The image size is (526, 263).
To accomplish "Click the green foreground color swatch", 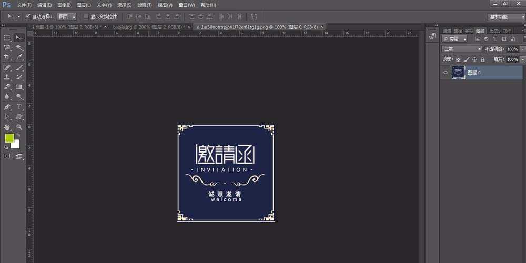I will pyautogui.click(x=9, y=138).
